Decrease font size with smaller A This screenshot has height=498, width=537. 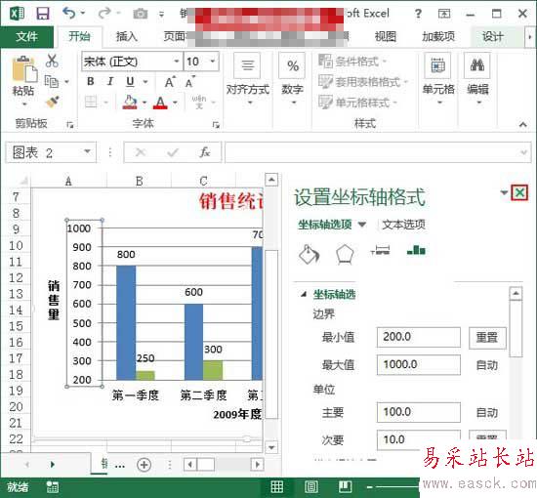click(x=189, y=82)
